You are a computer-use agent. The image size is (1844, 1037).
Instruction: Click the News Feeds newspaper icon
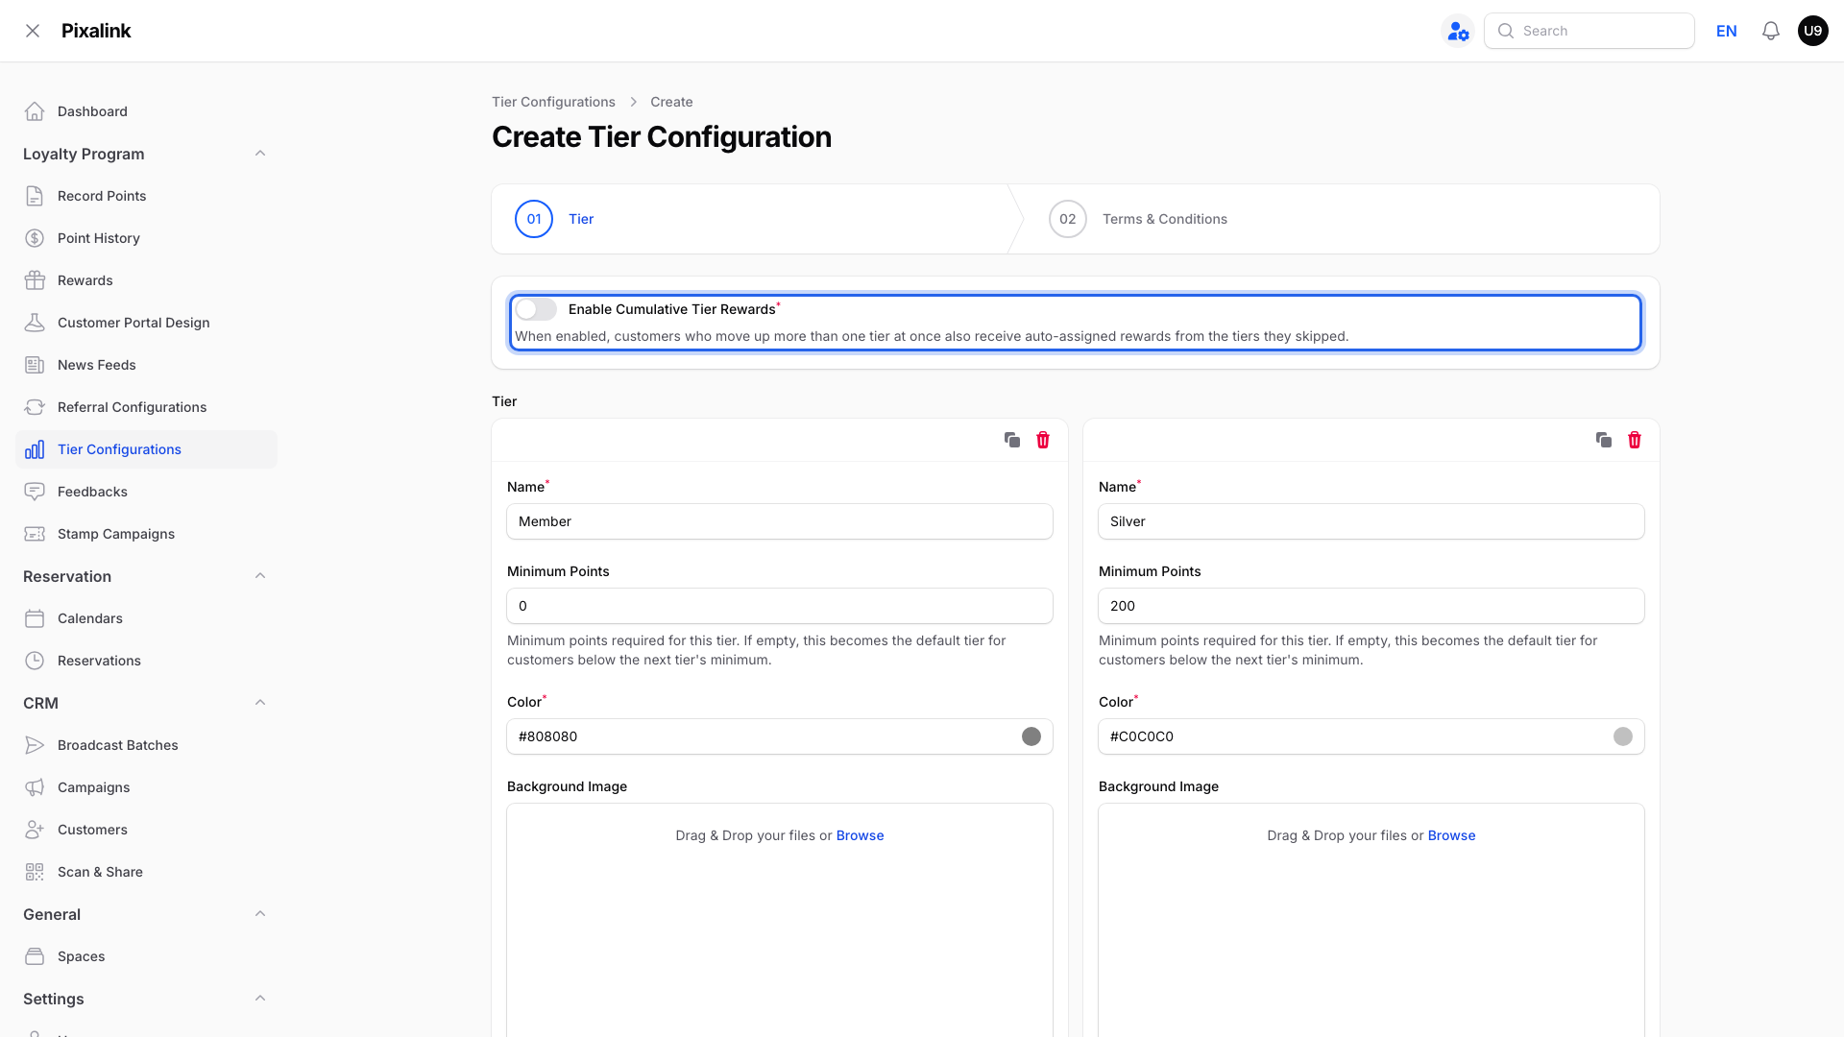point(35,365)
